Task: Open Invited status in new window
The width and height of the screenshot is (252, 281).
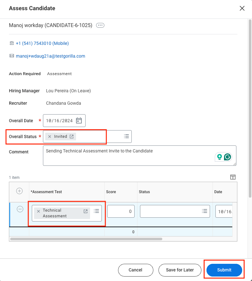Action: (x=72, y=137)
